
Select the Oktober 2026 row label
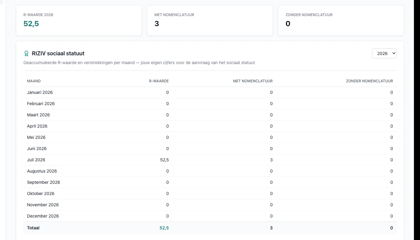click(x=41, y=194)
